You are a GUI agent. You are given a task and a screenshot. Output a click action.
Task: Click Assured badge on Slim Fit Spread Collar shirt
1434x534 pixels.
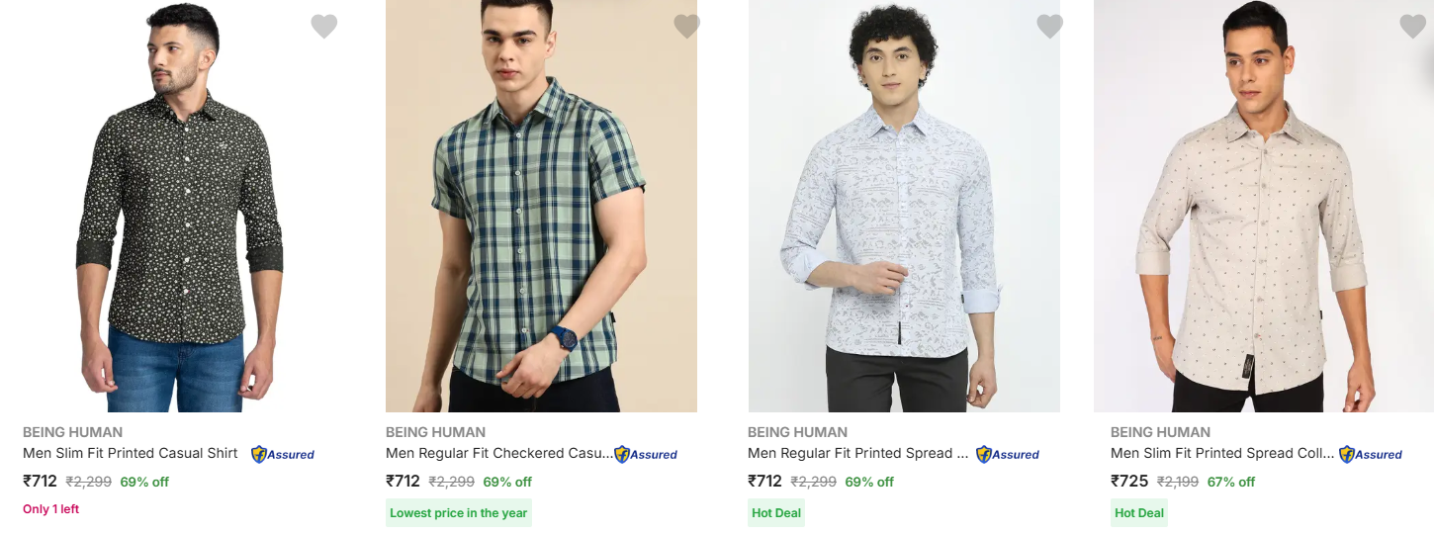coord(1371,455)
